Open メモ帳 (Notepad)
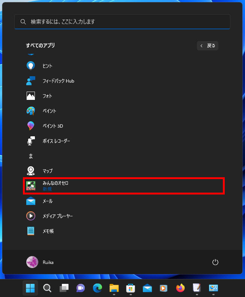The height and width of the screenshot is (297, 245). pyautogui.click(x=48, y=231)
